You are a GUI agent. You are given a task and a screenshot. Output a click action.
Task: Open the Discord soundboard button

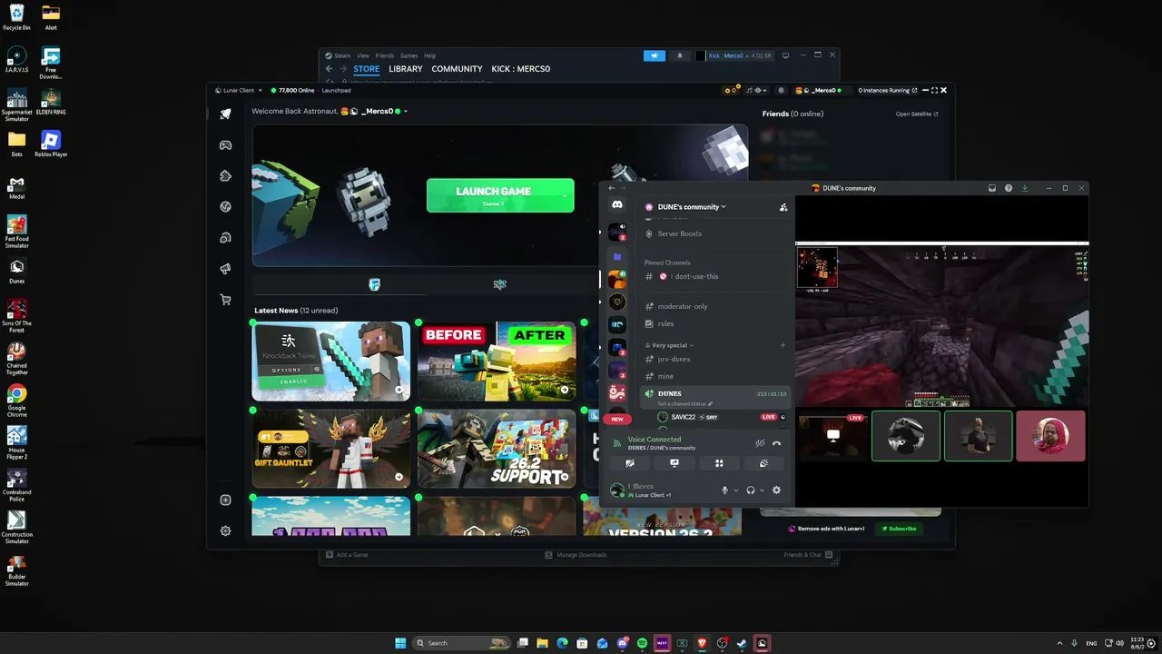(x=763, y=463)
